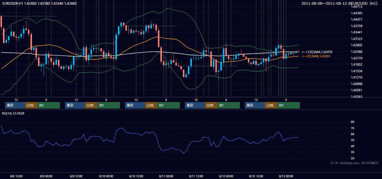Click price axis value 1.43759
The height and width of the screenshot is (179, 382).
tap(357, 26)
